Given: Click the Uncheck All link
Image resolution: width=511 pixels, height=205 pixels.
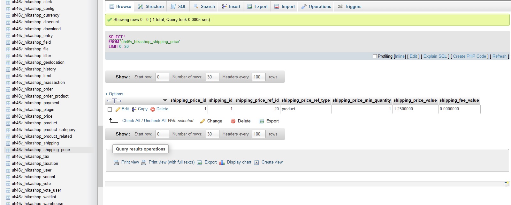Looking at the screenshot, I should point(155,121).
